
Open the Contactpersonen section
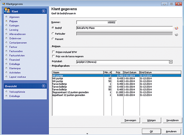click(18, 43)
